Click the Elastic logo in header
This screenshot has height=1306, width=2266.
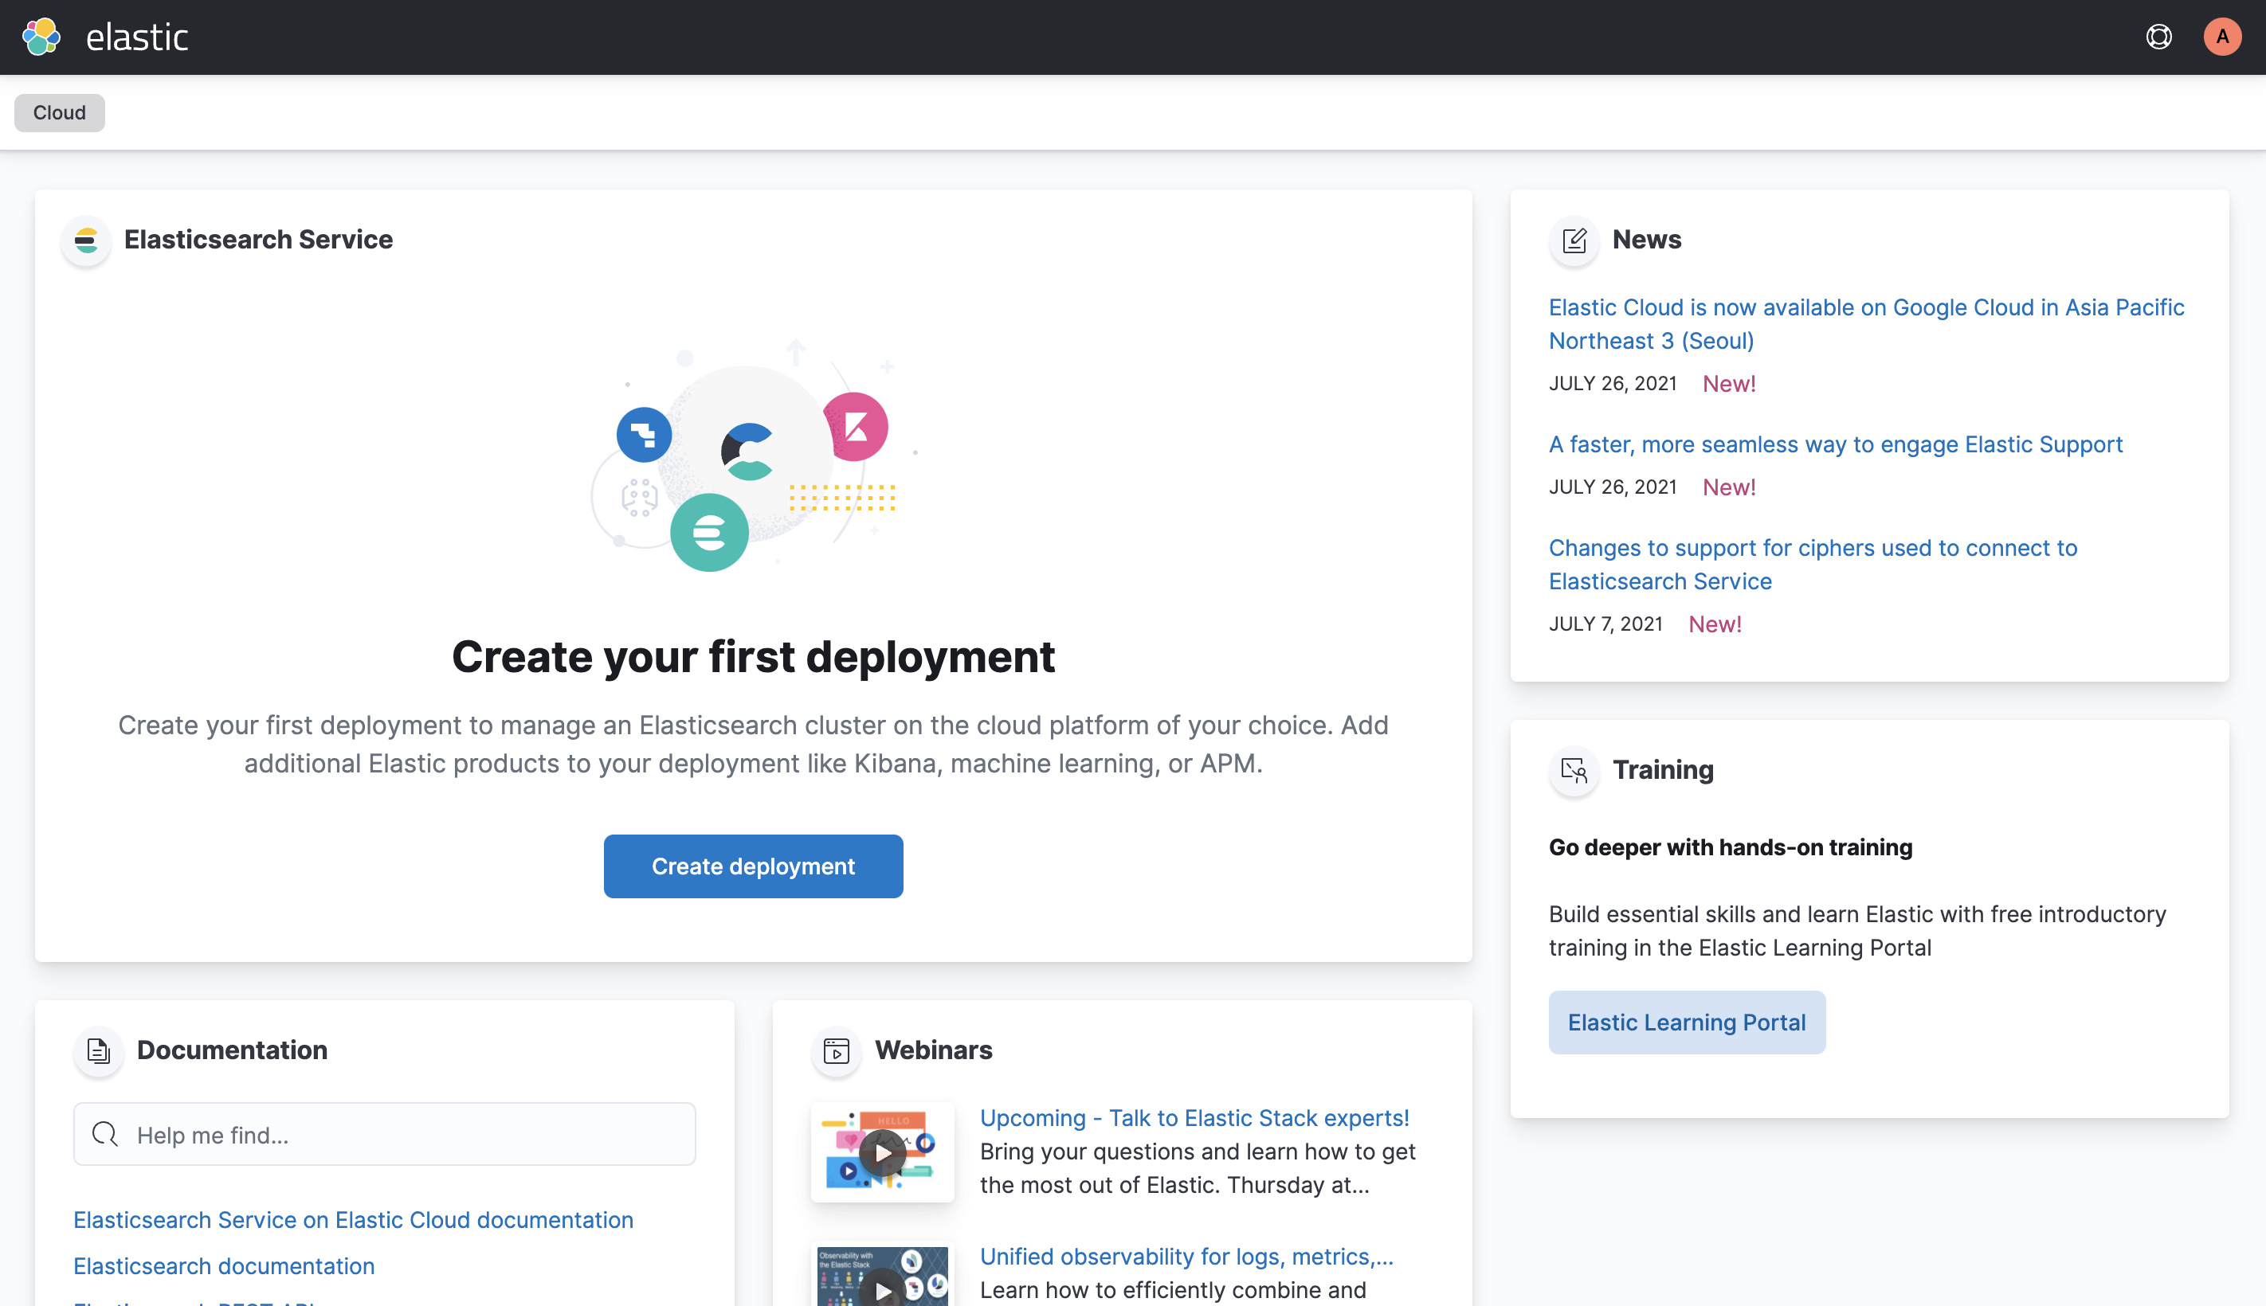41,37
